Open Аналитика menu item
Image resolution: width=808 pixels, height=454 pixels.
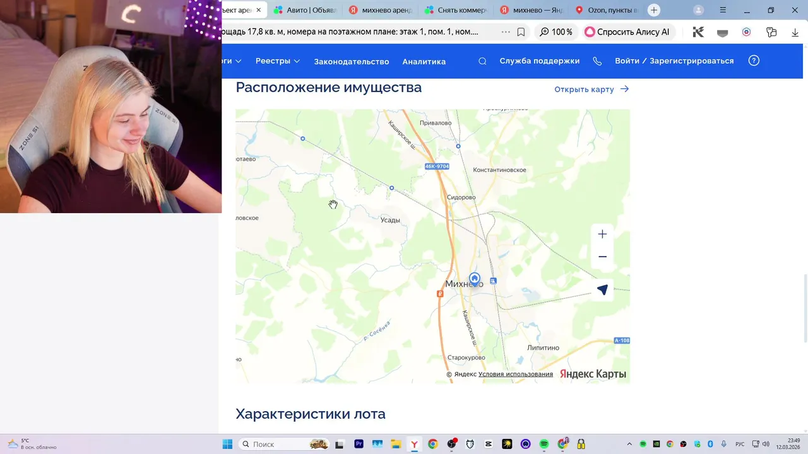tap(424, 61)
